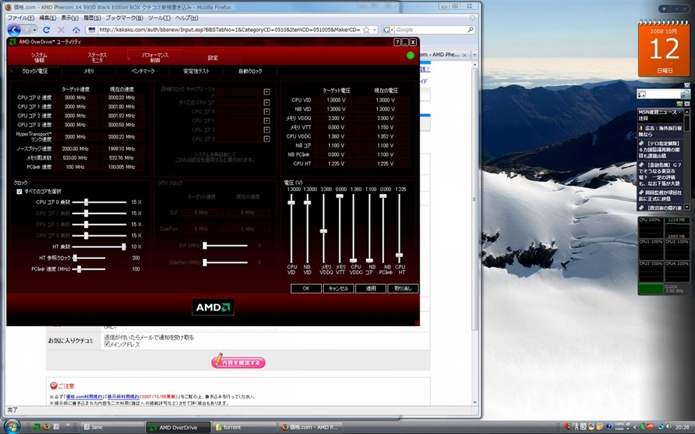Click the sidebar add gadget plus icon
Image resolution: width=695 pixels, height=434 pixels.
pos(664,8)
